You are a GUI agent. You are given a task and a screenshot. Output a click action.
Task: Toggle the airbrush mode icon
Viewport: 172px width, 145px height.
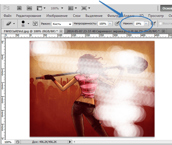153,24
